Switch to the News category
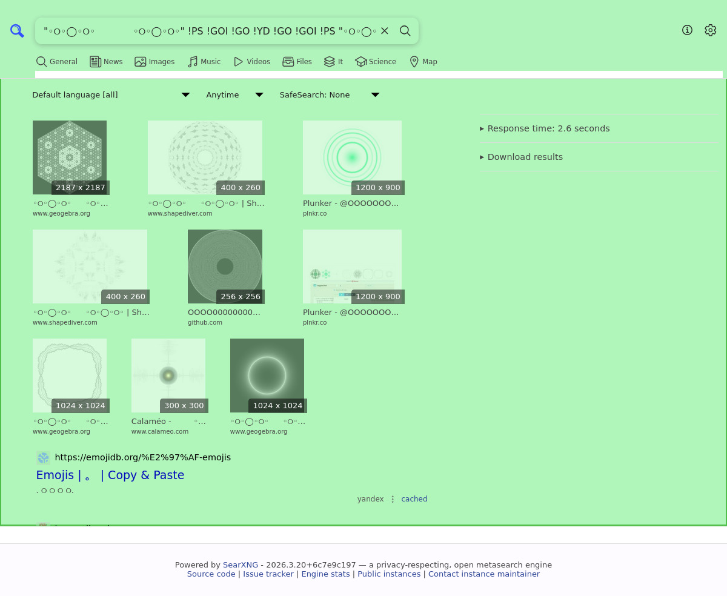Screen dimensions: 727x596 (x=106, y=62)
